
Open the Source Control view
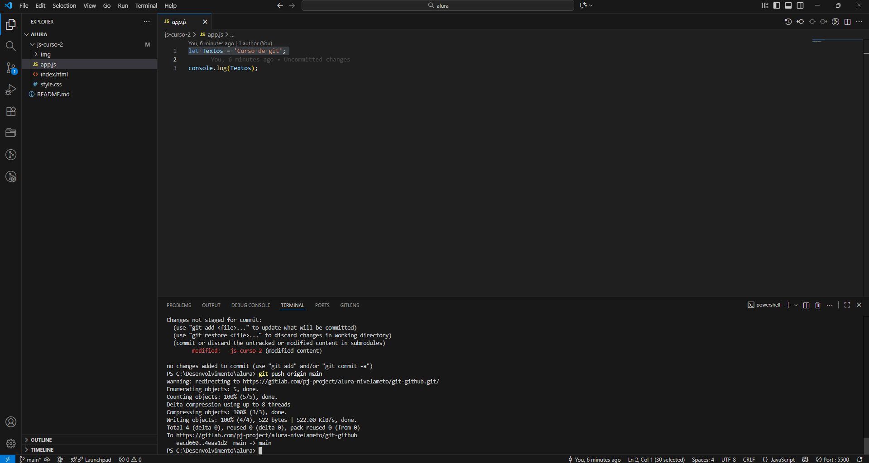tap(11, 68)
